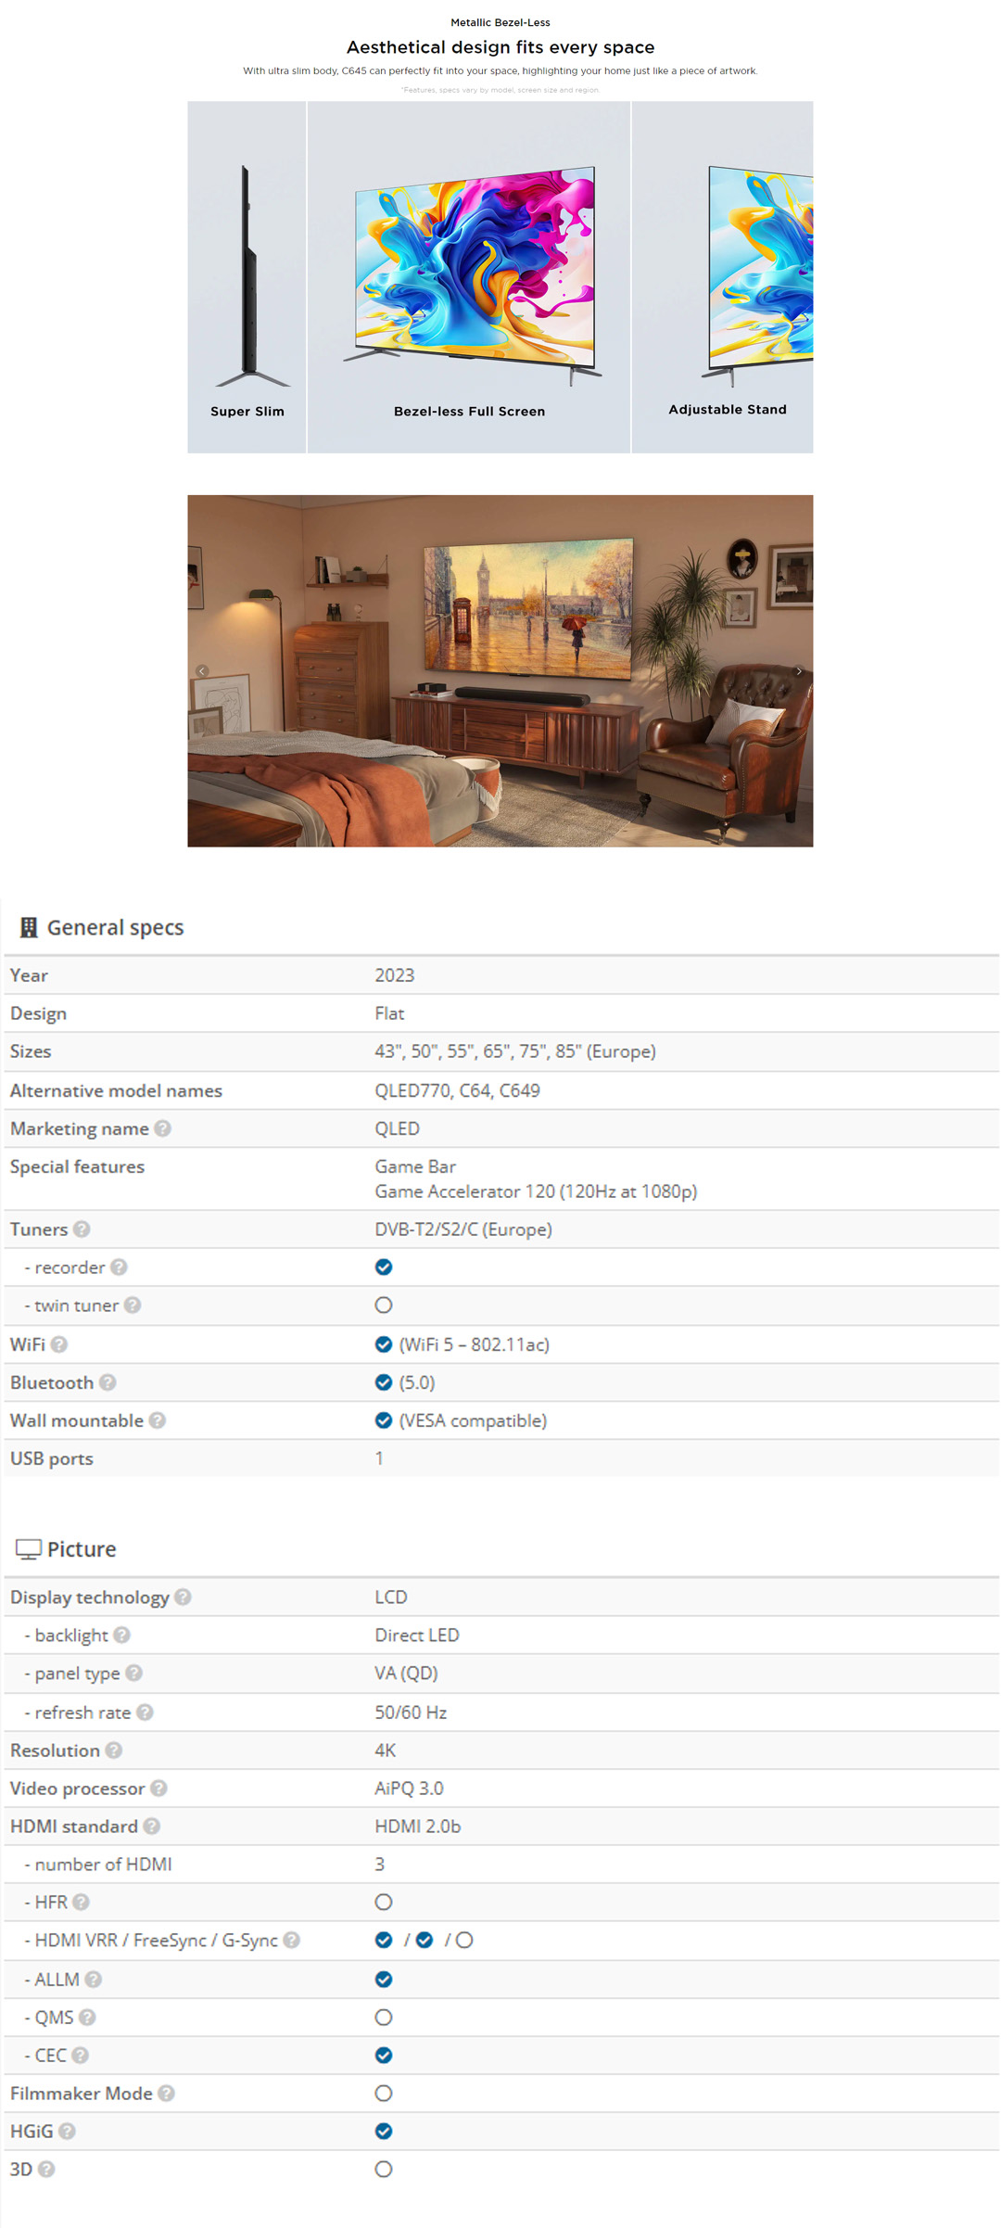Click help icon next to refresh rate
The height and width of the screenshot is (2228, 1001).
[x=145, y=1712]
